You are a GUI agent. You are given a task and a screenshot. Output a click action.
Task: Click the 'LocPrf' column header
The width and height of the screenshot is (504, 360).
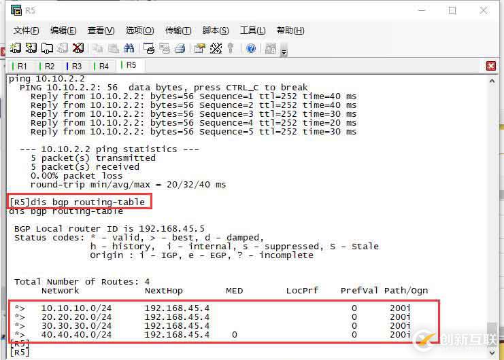(303, 291)
